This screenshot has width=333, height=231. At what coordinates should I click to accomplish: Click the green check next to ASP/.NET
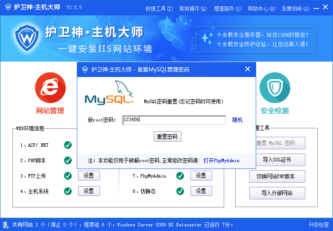click(68, 145)
